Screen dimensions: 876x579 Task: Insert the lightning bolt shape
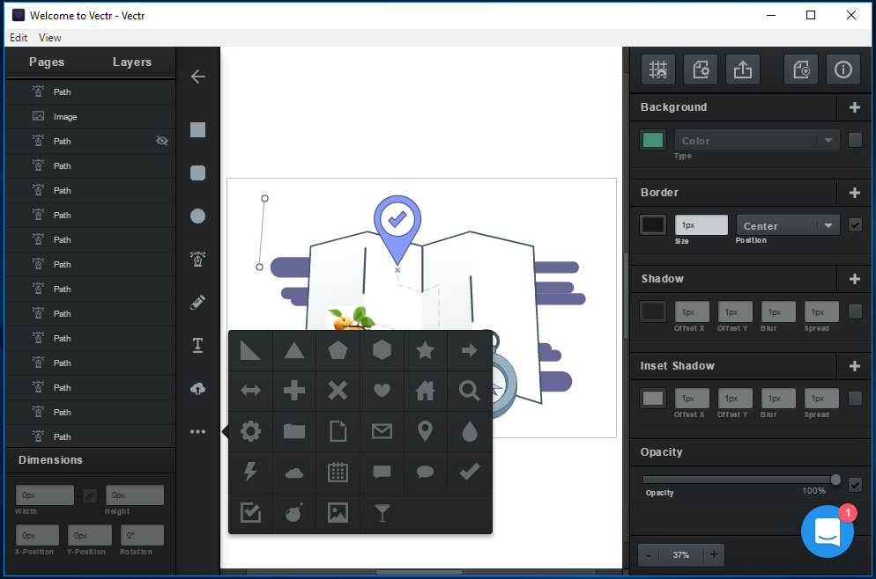tap(250, 472)
